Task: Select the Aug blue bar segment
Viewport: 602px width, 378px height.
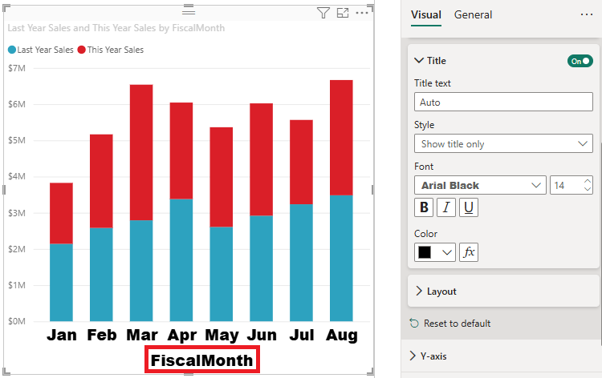Action: pyautogui.click(x=341, y=258)
